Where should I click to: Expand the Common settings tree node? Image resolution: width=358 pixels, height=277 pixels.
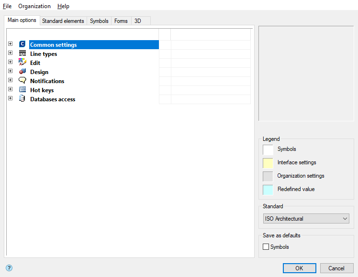pos(10,44)
